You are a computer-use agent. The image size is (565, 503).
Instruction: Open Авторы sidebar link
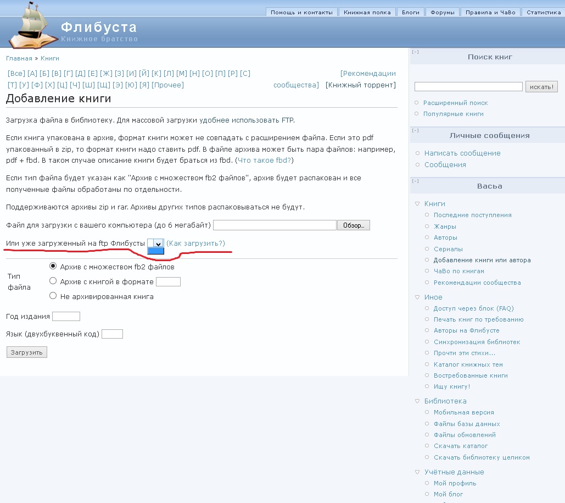pyautogui.click(x=445, y=238)
